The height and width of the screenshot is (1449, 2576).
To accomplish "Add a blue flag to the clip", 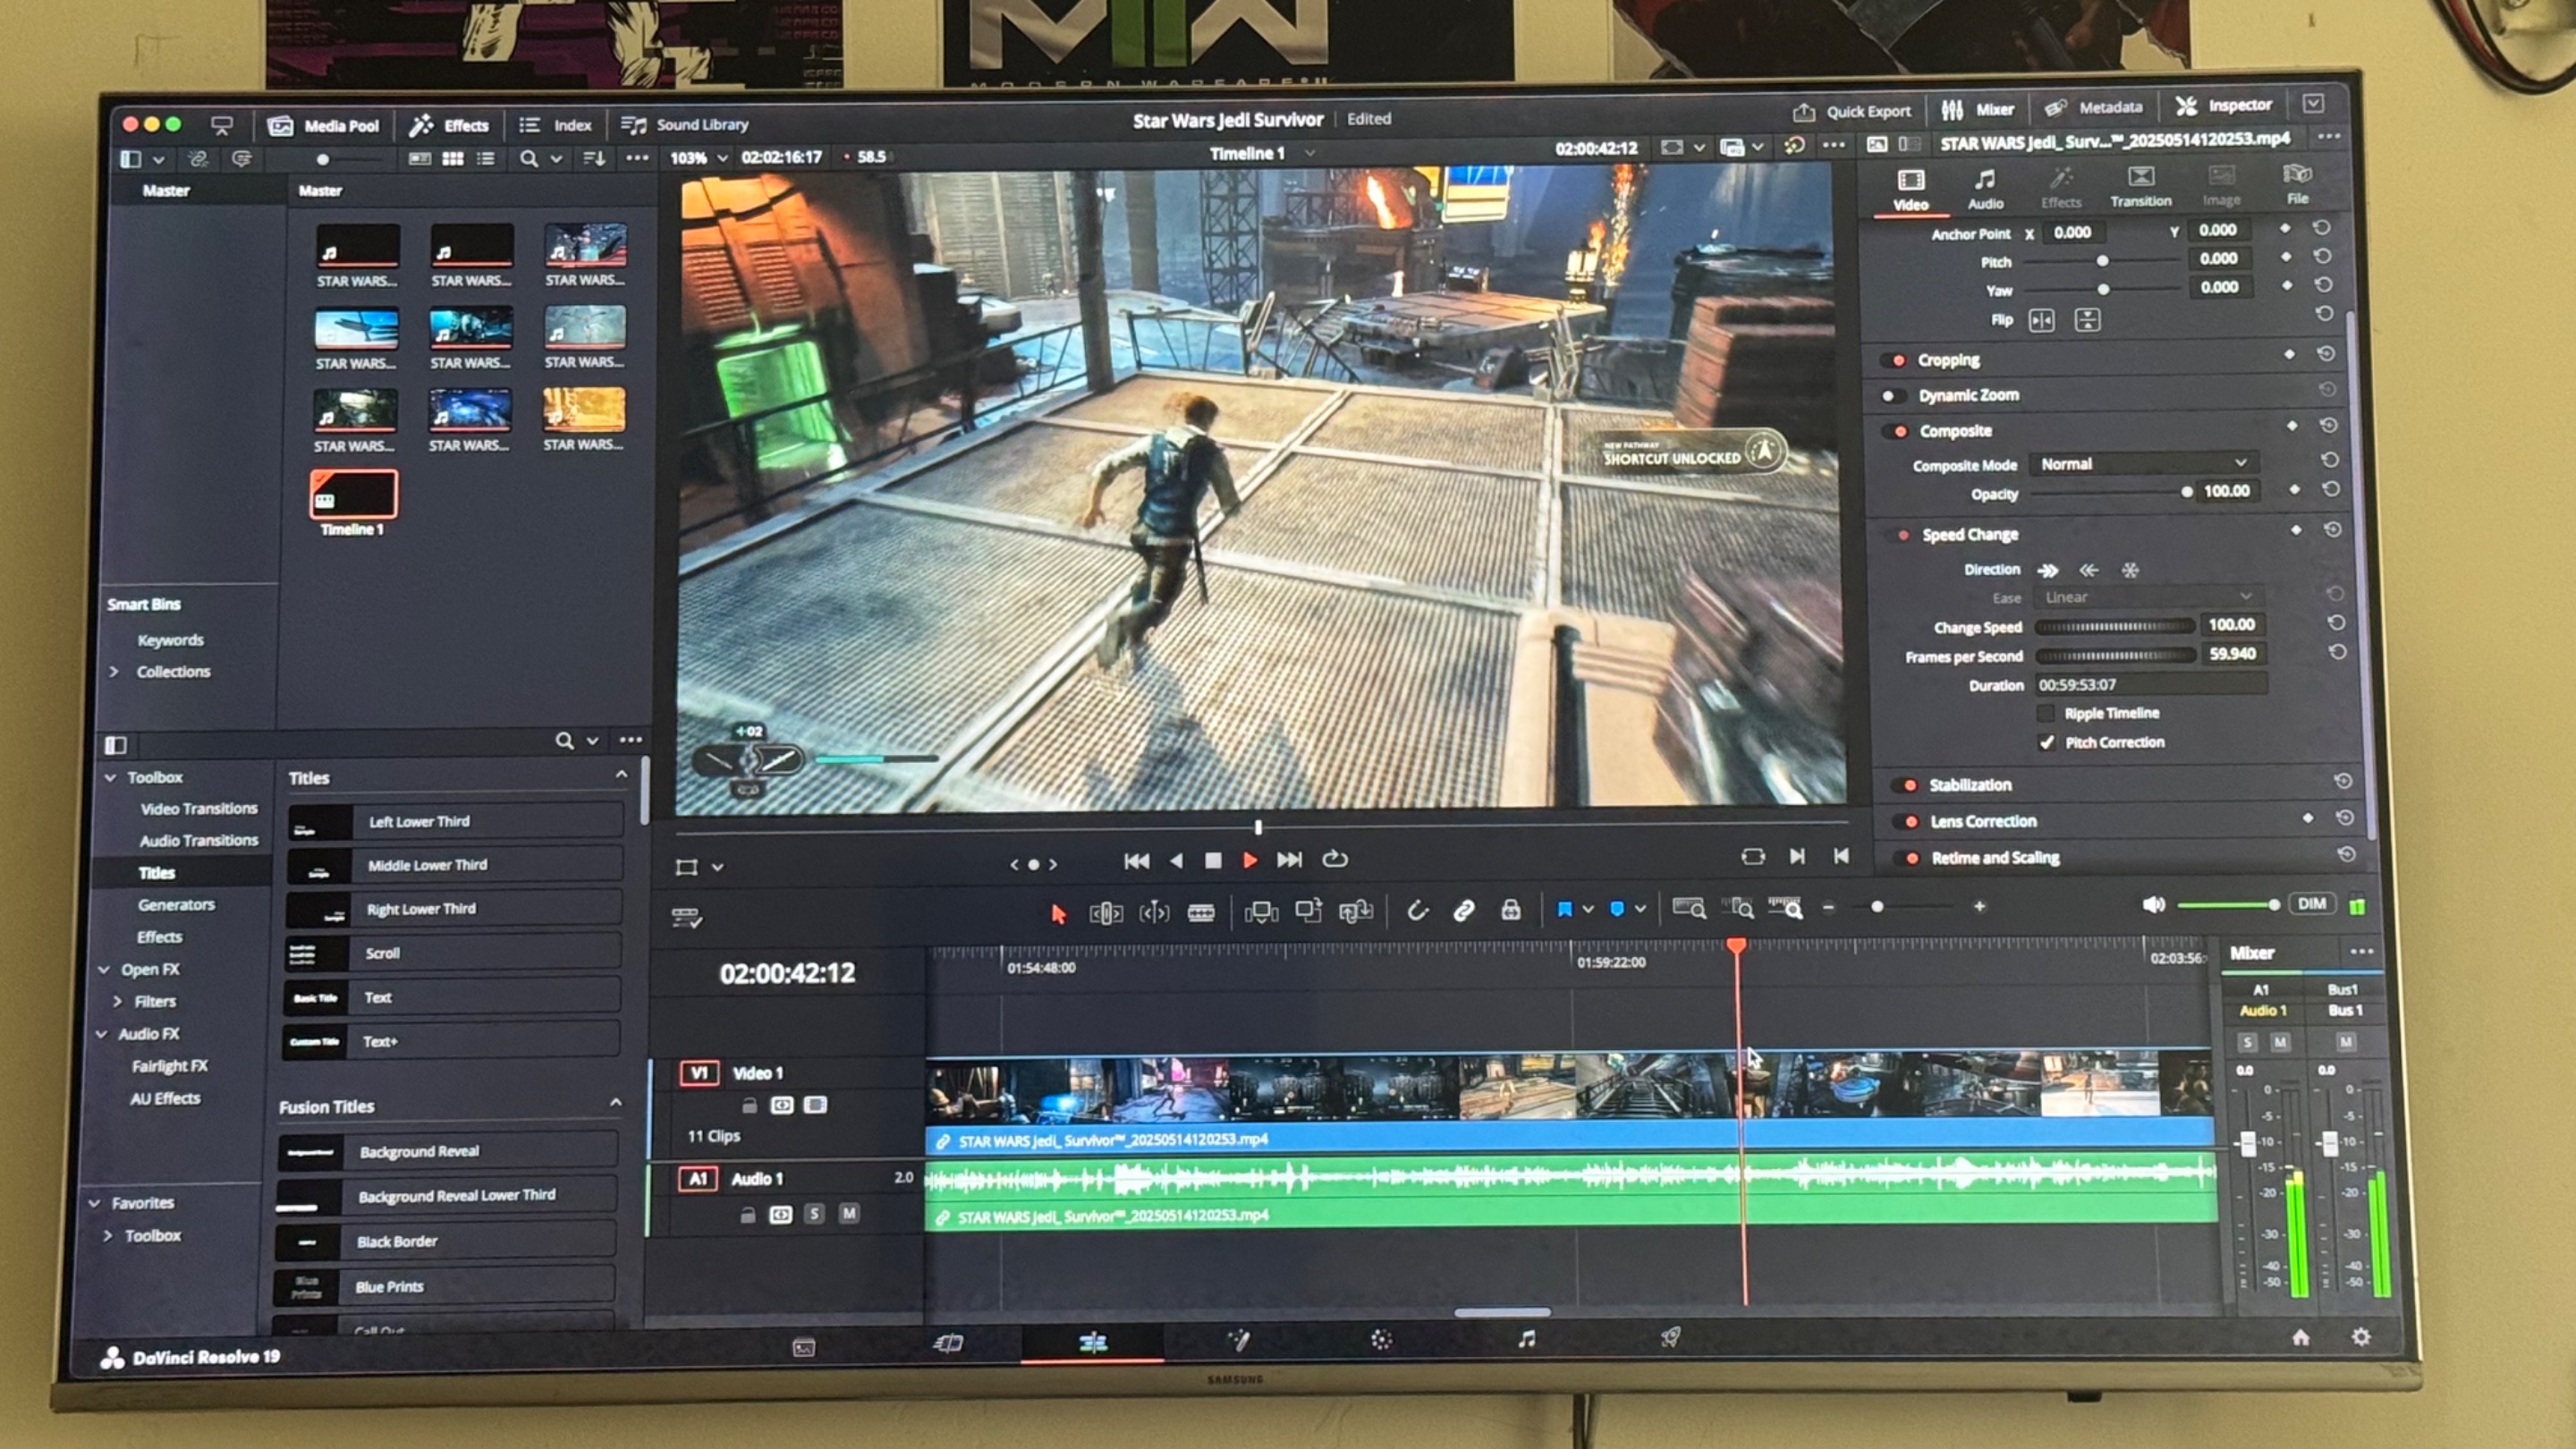I will pyautogui.click(x=1565, y=909).
